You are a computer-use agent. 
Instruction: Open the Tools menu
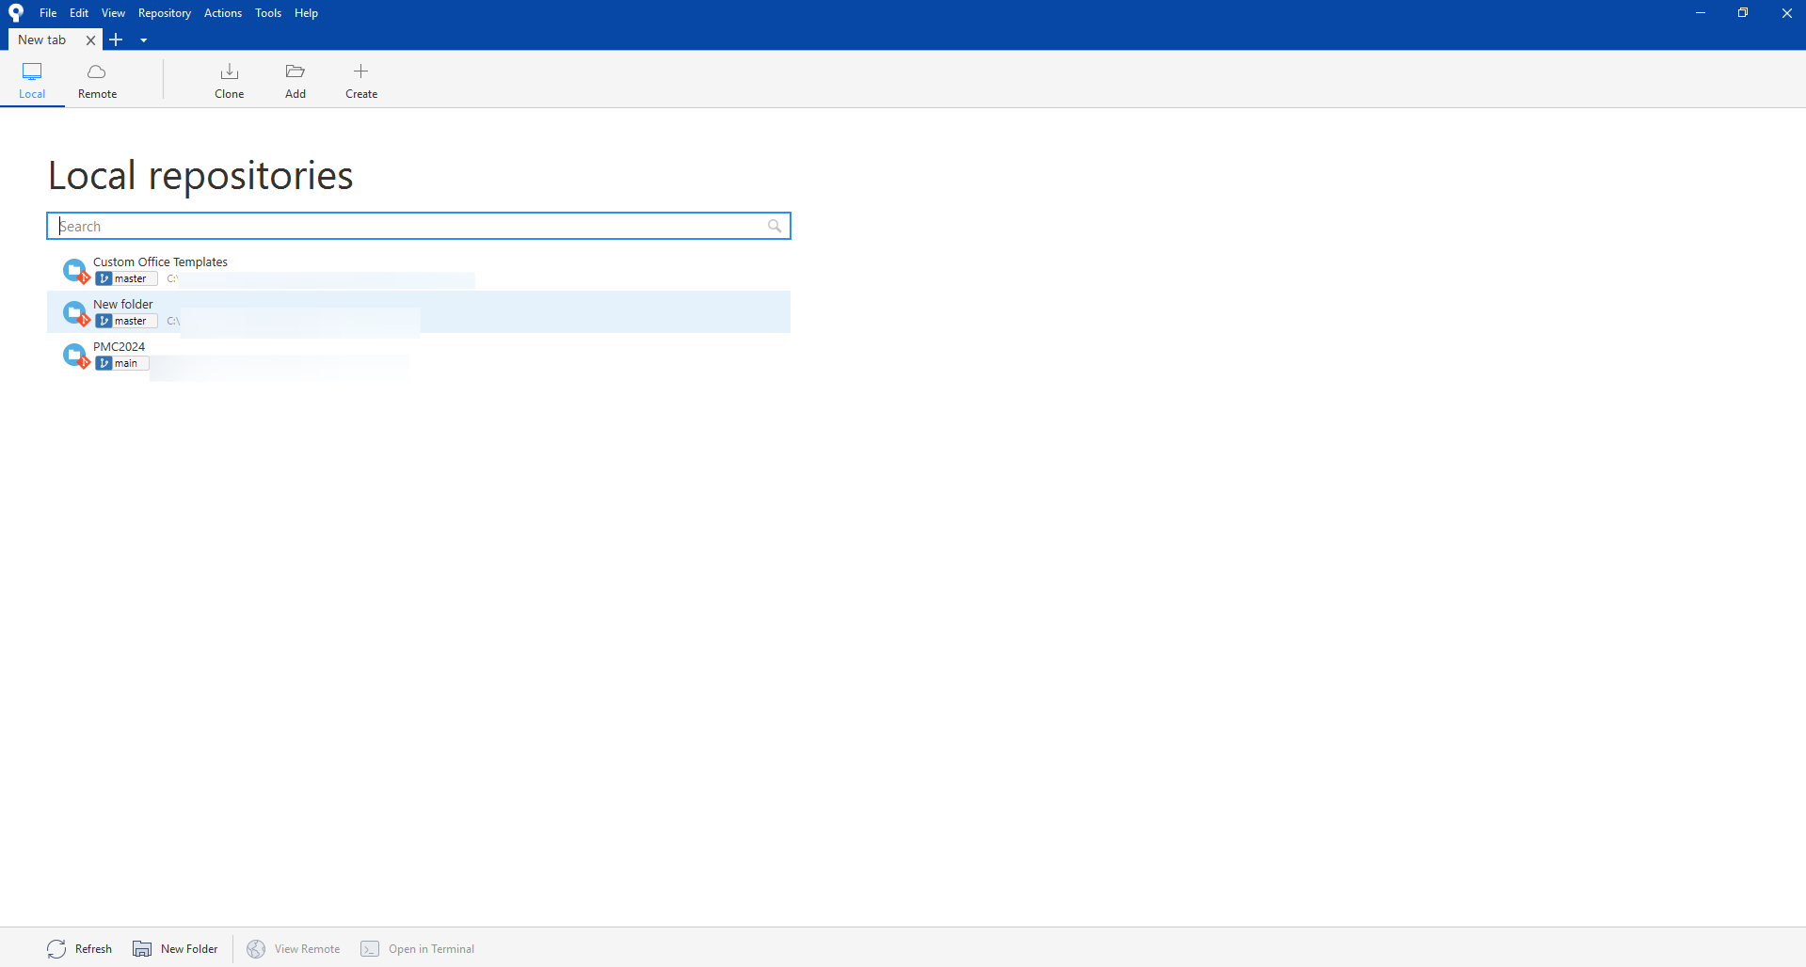[268, 13]
